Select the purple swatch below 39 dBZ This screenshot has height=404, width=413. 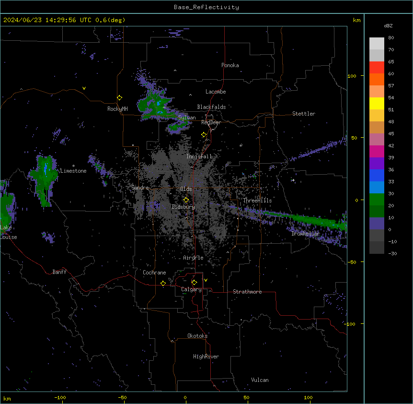377,163
